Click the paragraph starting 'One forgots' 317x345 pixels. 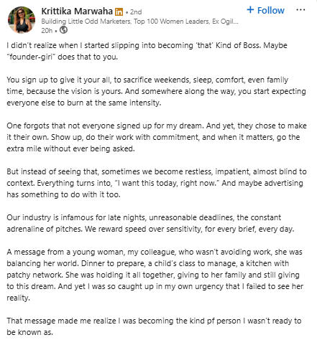(157, 137)
